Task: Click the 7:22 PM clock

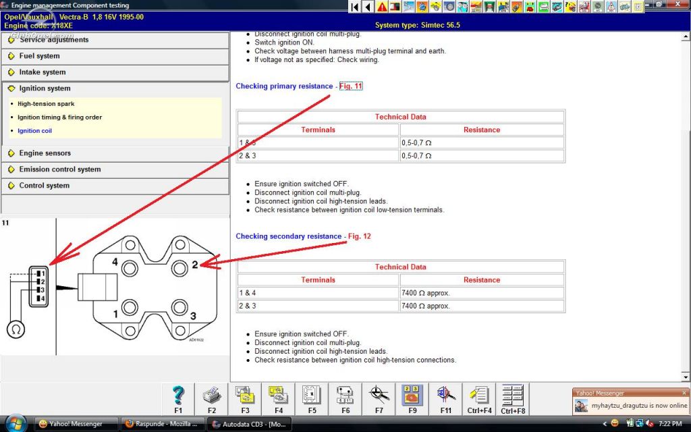Action: (670, 424)
